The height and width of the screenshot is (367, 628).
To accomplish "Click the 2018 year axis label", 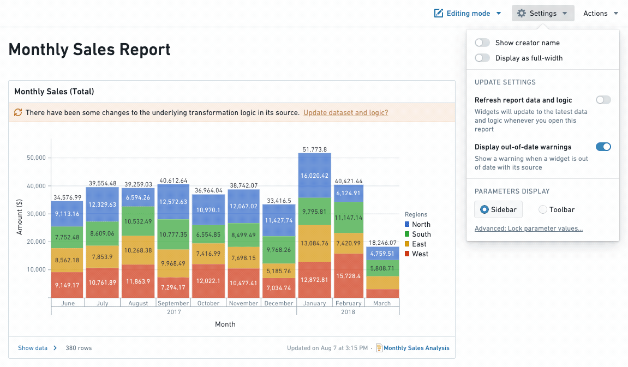I will (348, 312).
